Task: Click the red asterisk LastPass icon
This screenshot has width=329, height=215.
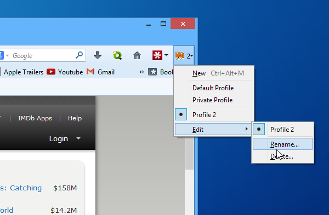Action: point(157,55)
